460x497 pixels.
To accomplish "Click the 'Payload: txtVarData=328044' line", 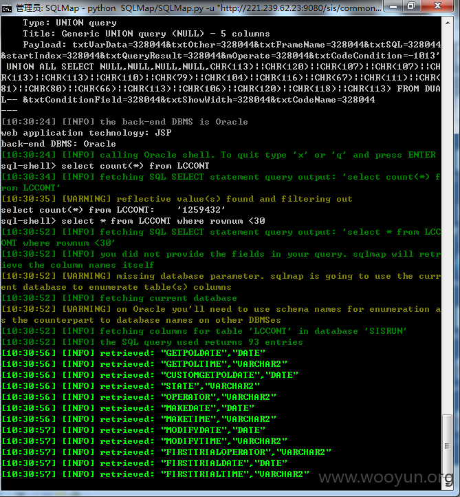I will pos(232,45).
